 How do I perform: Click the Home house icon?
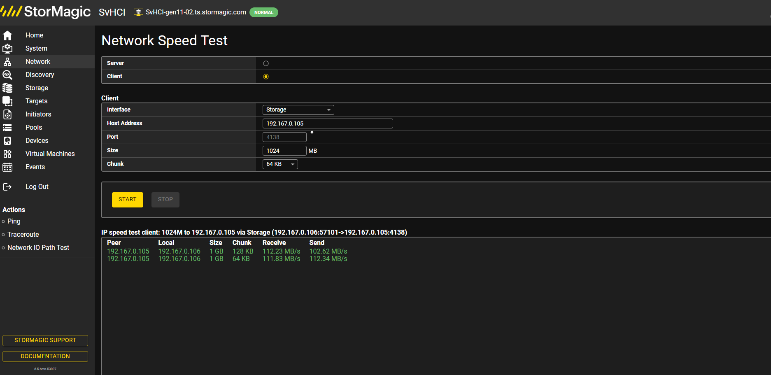coord(7,35)
